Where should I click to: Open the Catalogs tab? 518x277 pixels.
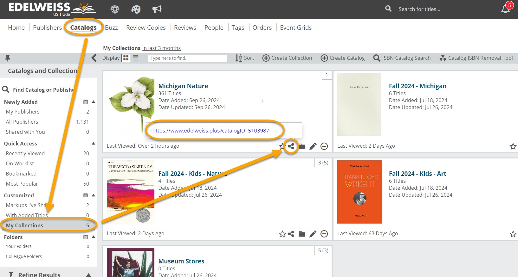click(x=83, y=28)
